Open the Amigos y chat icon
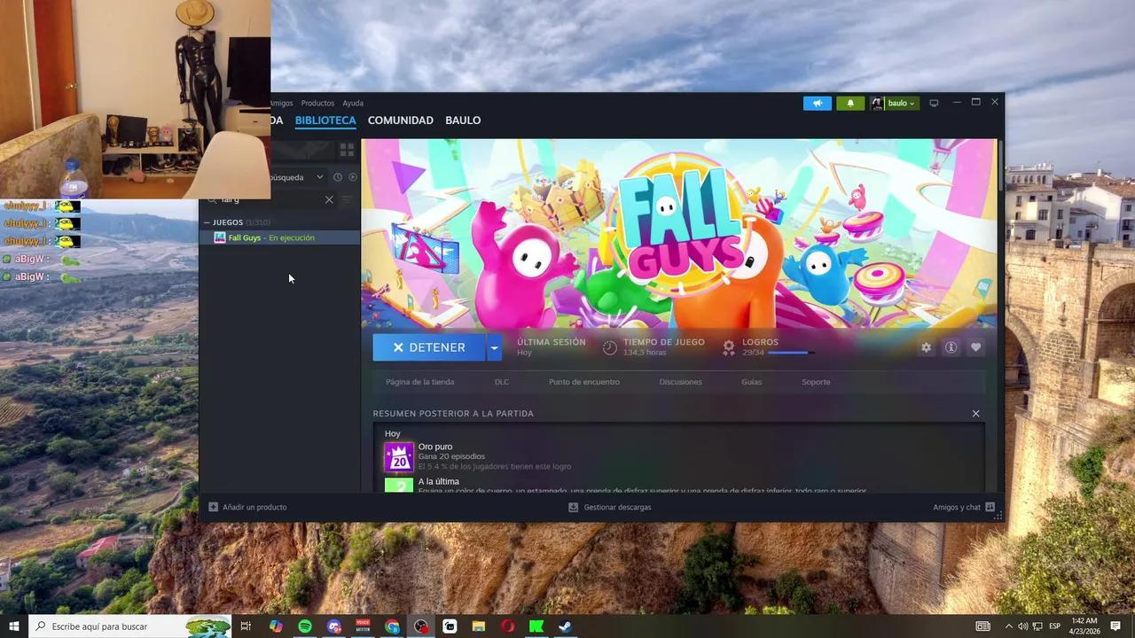The height and width of the screenshot is (638, 1135). 990,507
